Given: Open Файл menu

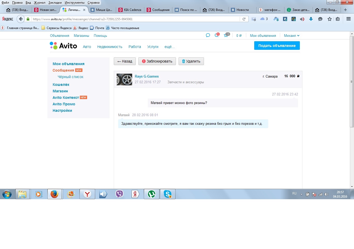Looking at the screenshot, I should 5,3.
